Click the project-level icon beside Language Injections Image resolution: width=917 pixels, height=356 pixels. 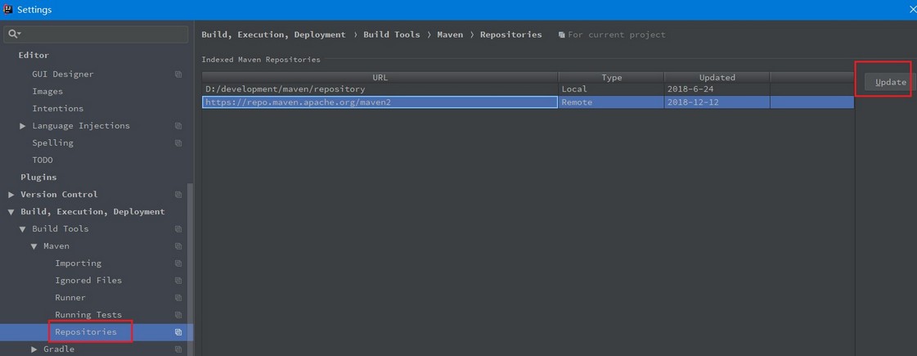click(x=178, y=126)
